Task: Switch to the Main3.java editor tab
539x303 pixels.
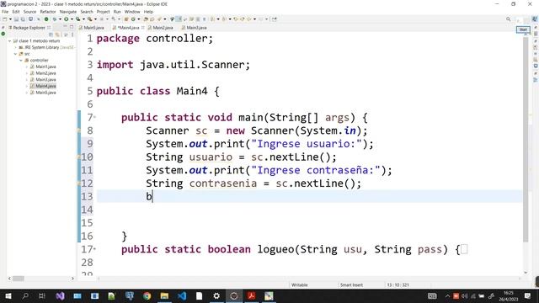Action: pos(195,28)
